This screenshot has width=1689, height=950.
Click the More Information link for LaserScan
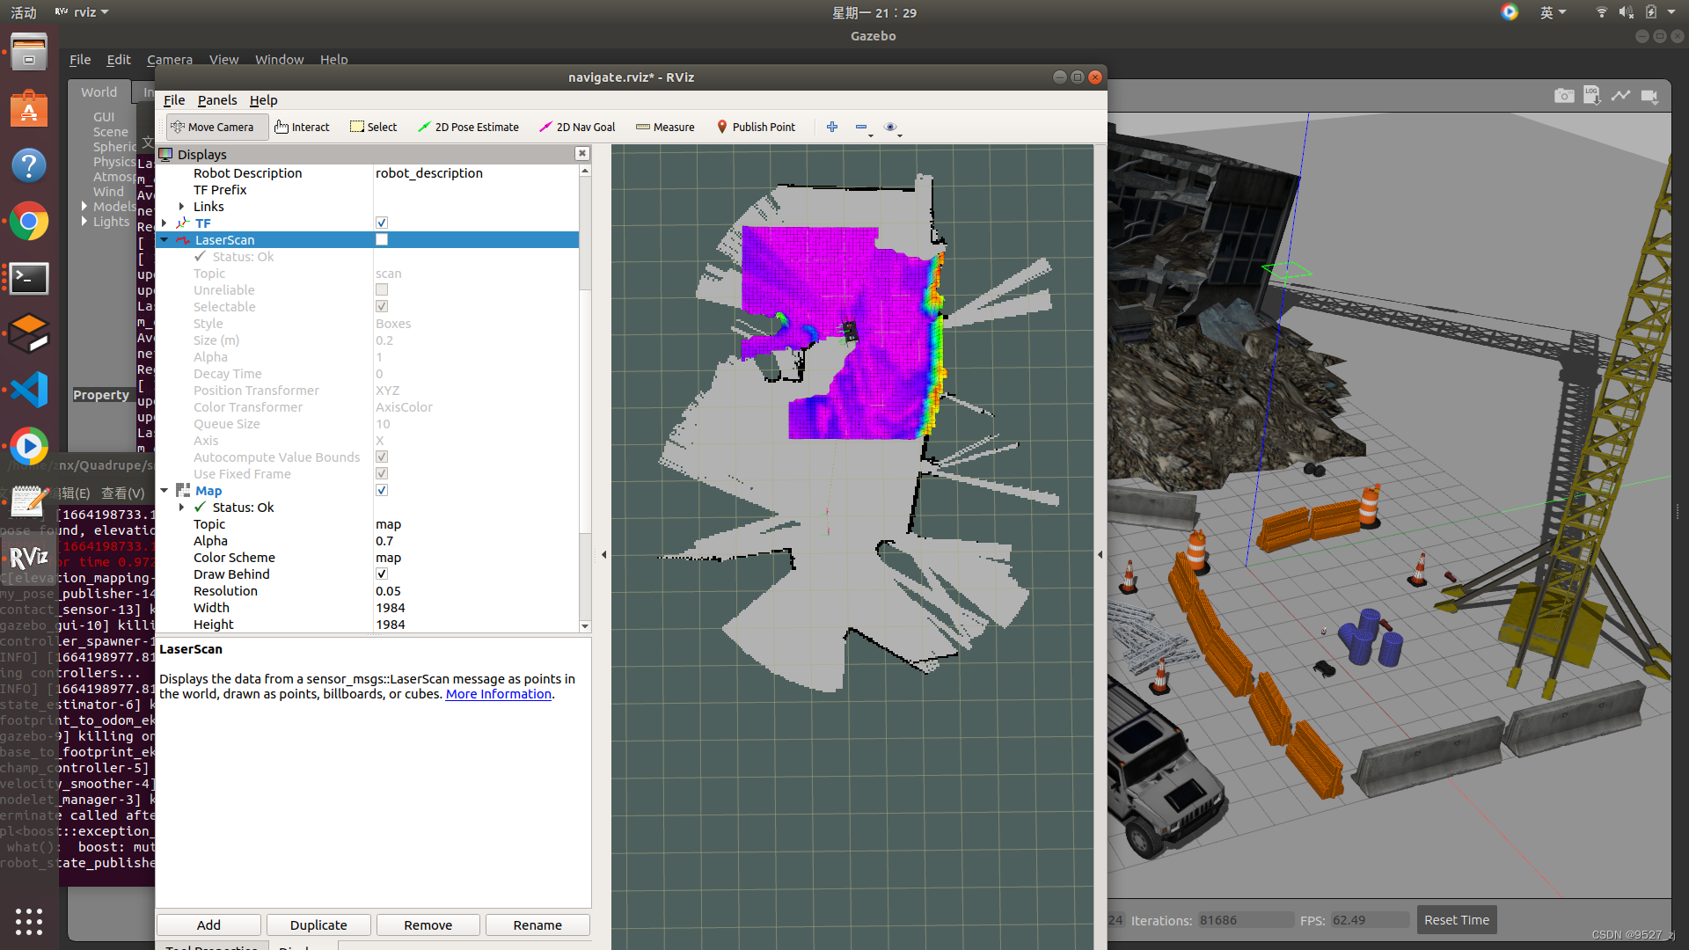497,694
